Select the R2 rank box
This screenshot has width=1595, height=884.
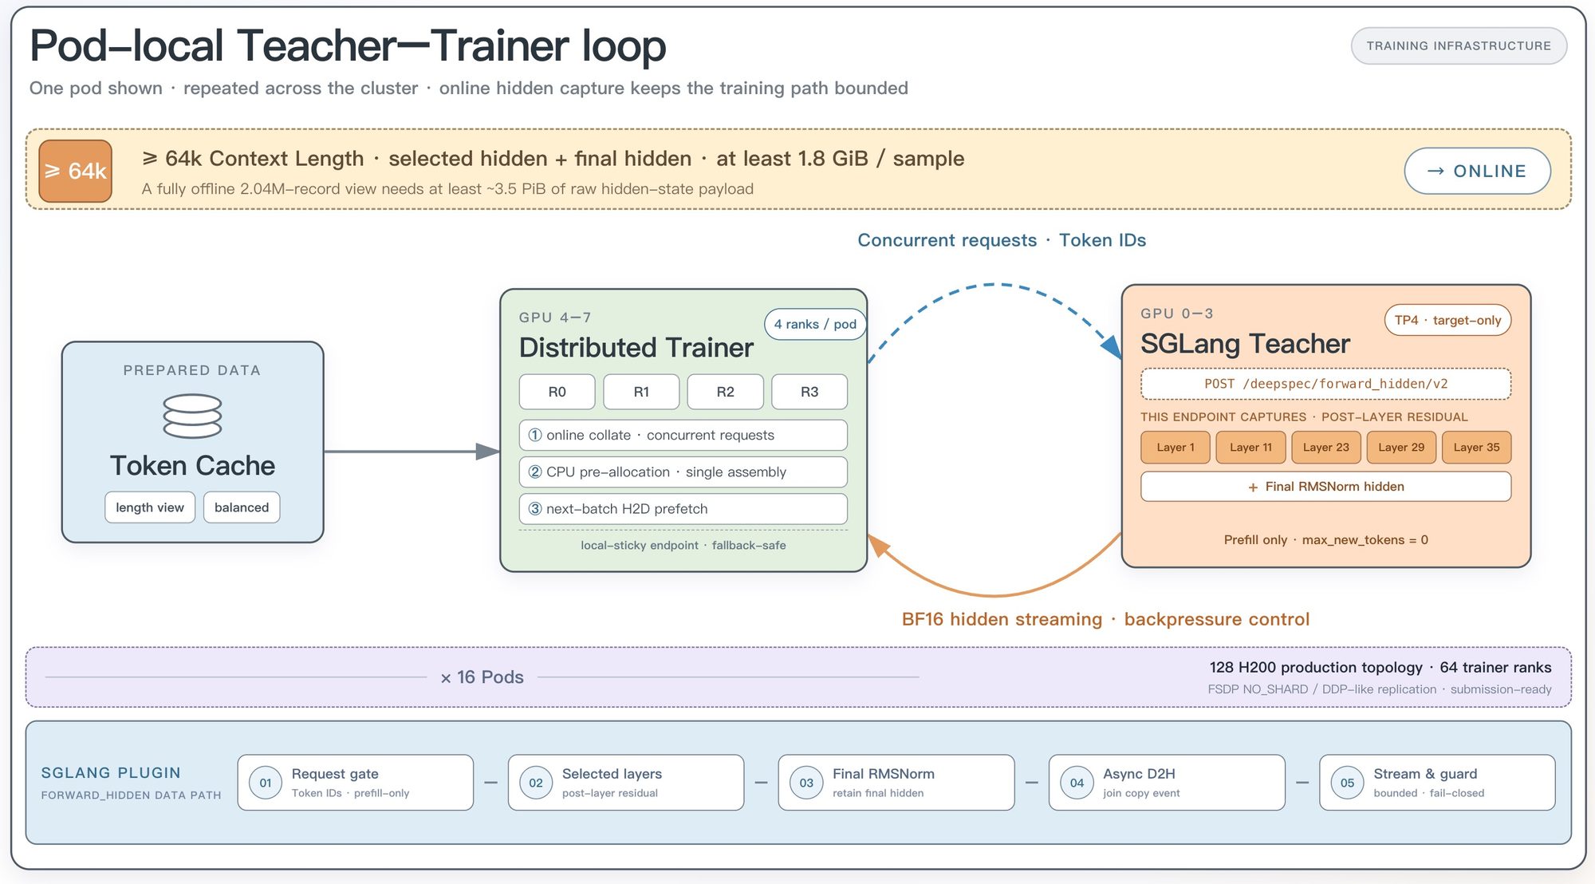pyautogui.click(x=725, y=392)
